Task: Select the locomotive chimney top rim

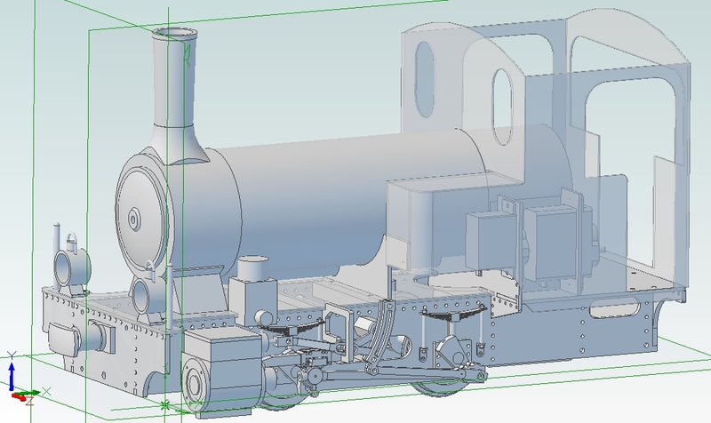Action: [172, 35]
